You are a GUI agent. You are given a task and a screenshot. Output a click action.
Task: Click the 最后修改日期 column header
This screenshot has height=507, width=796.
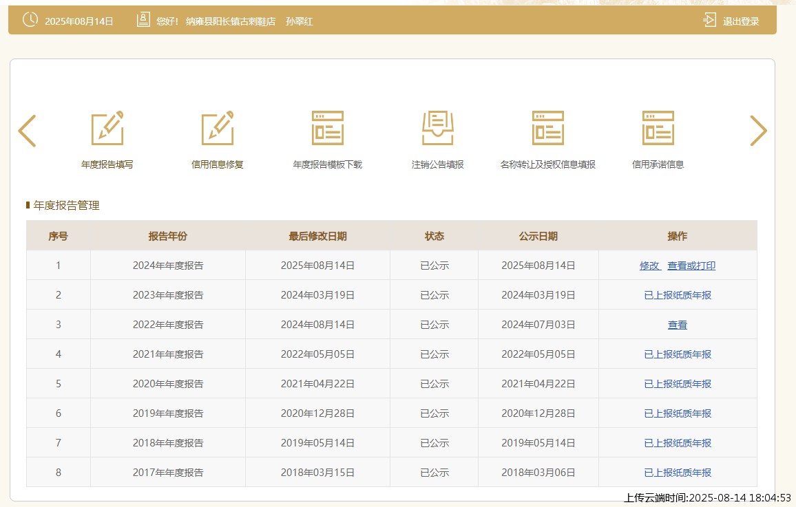(318, 236)
